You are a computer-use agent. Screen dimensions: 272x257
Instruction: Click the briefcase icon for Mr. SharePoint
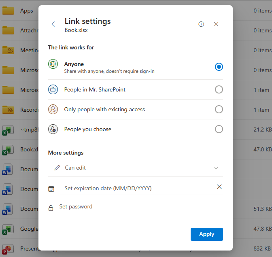[x=53, y=89]
